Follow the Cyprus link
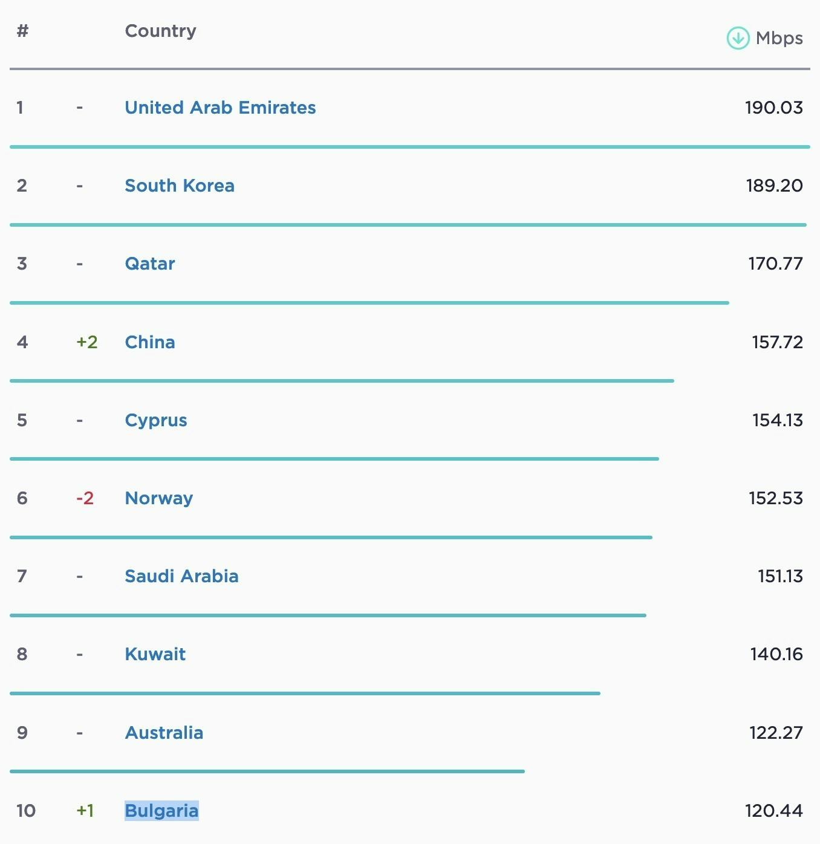820x844 pixels. [156, 420]
